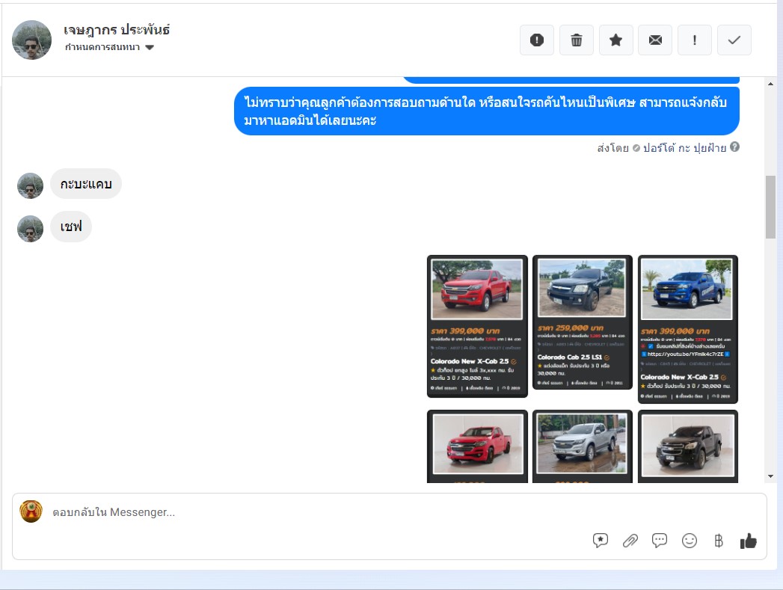Click the page avatar beside reply box
The height and width of the screenshot is (590, 783).
31,511
